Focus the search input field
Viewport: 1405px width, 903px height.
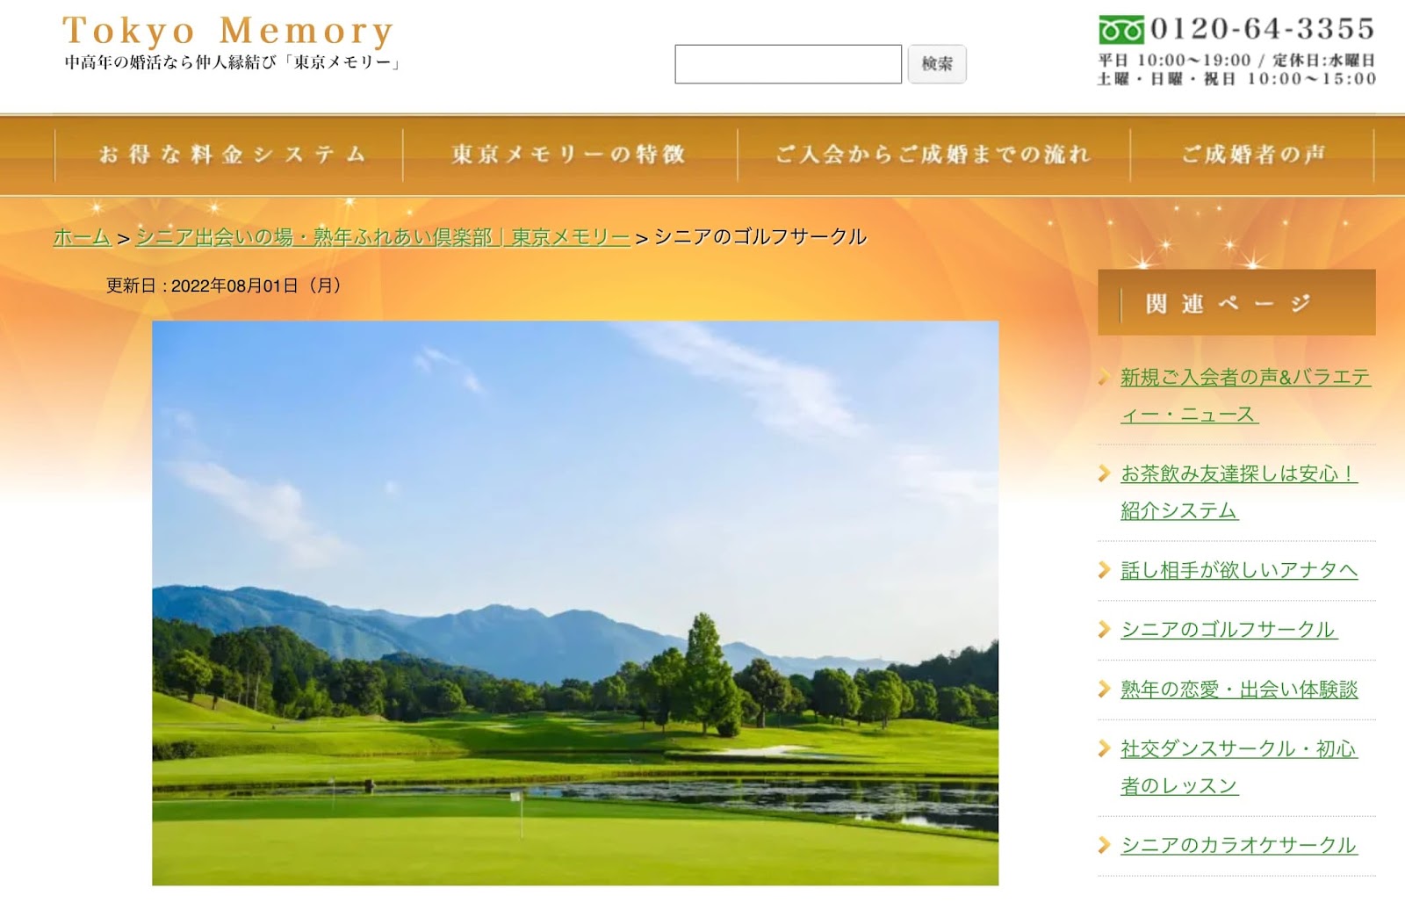click(x=788, y=64)
